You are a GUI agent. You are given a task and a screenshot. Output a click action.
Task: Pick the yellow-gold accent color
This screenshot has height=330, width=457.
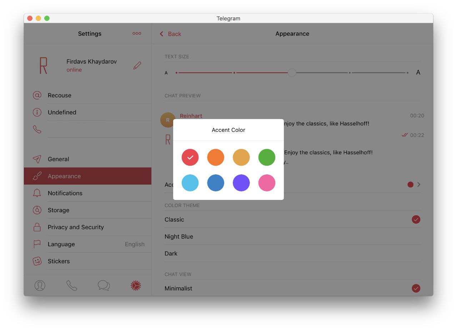[x=241, y=157]
